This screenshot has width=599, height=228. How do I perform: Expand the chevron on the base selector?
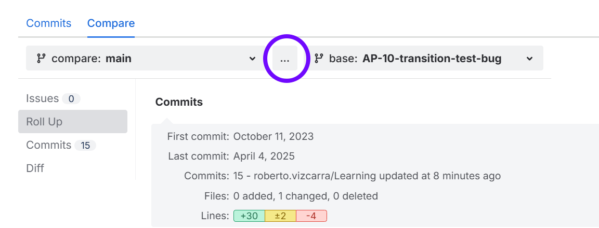click(529, 59)
